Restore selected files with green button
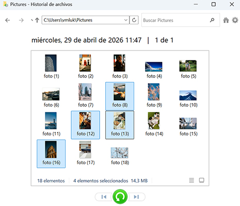The height and width of the screenshot is (206, 240). coord(120,197)
